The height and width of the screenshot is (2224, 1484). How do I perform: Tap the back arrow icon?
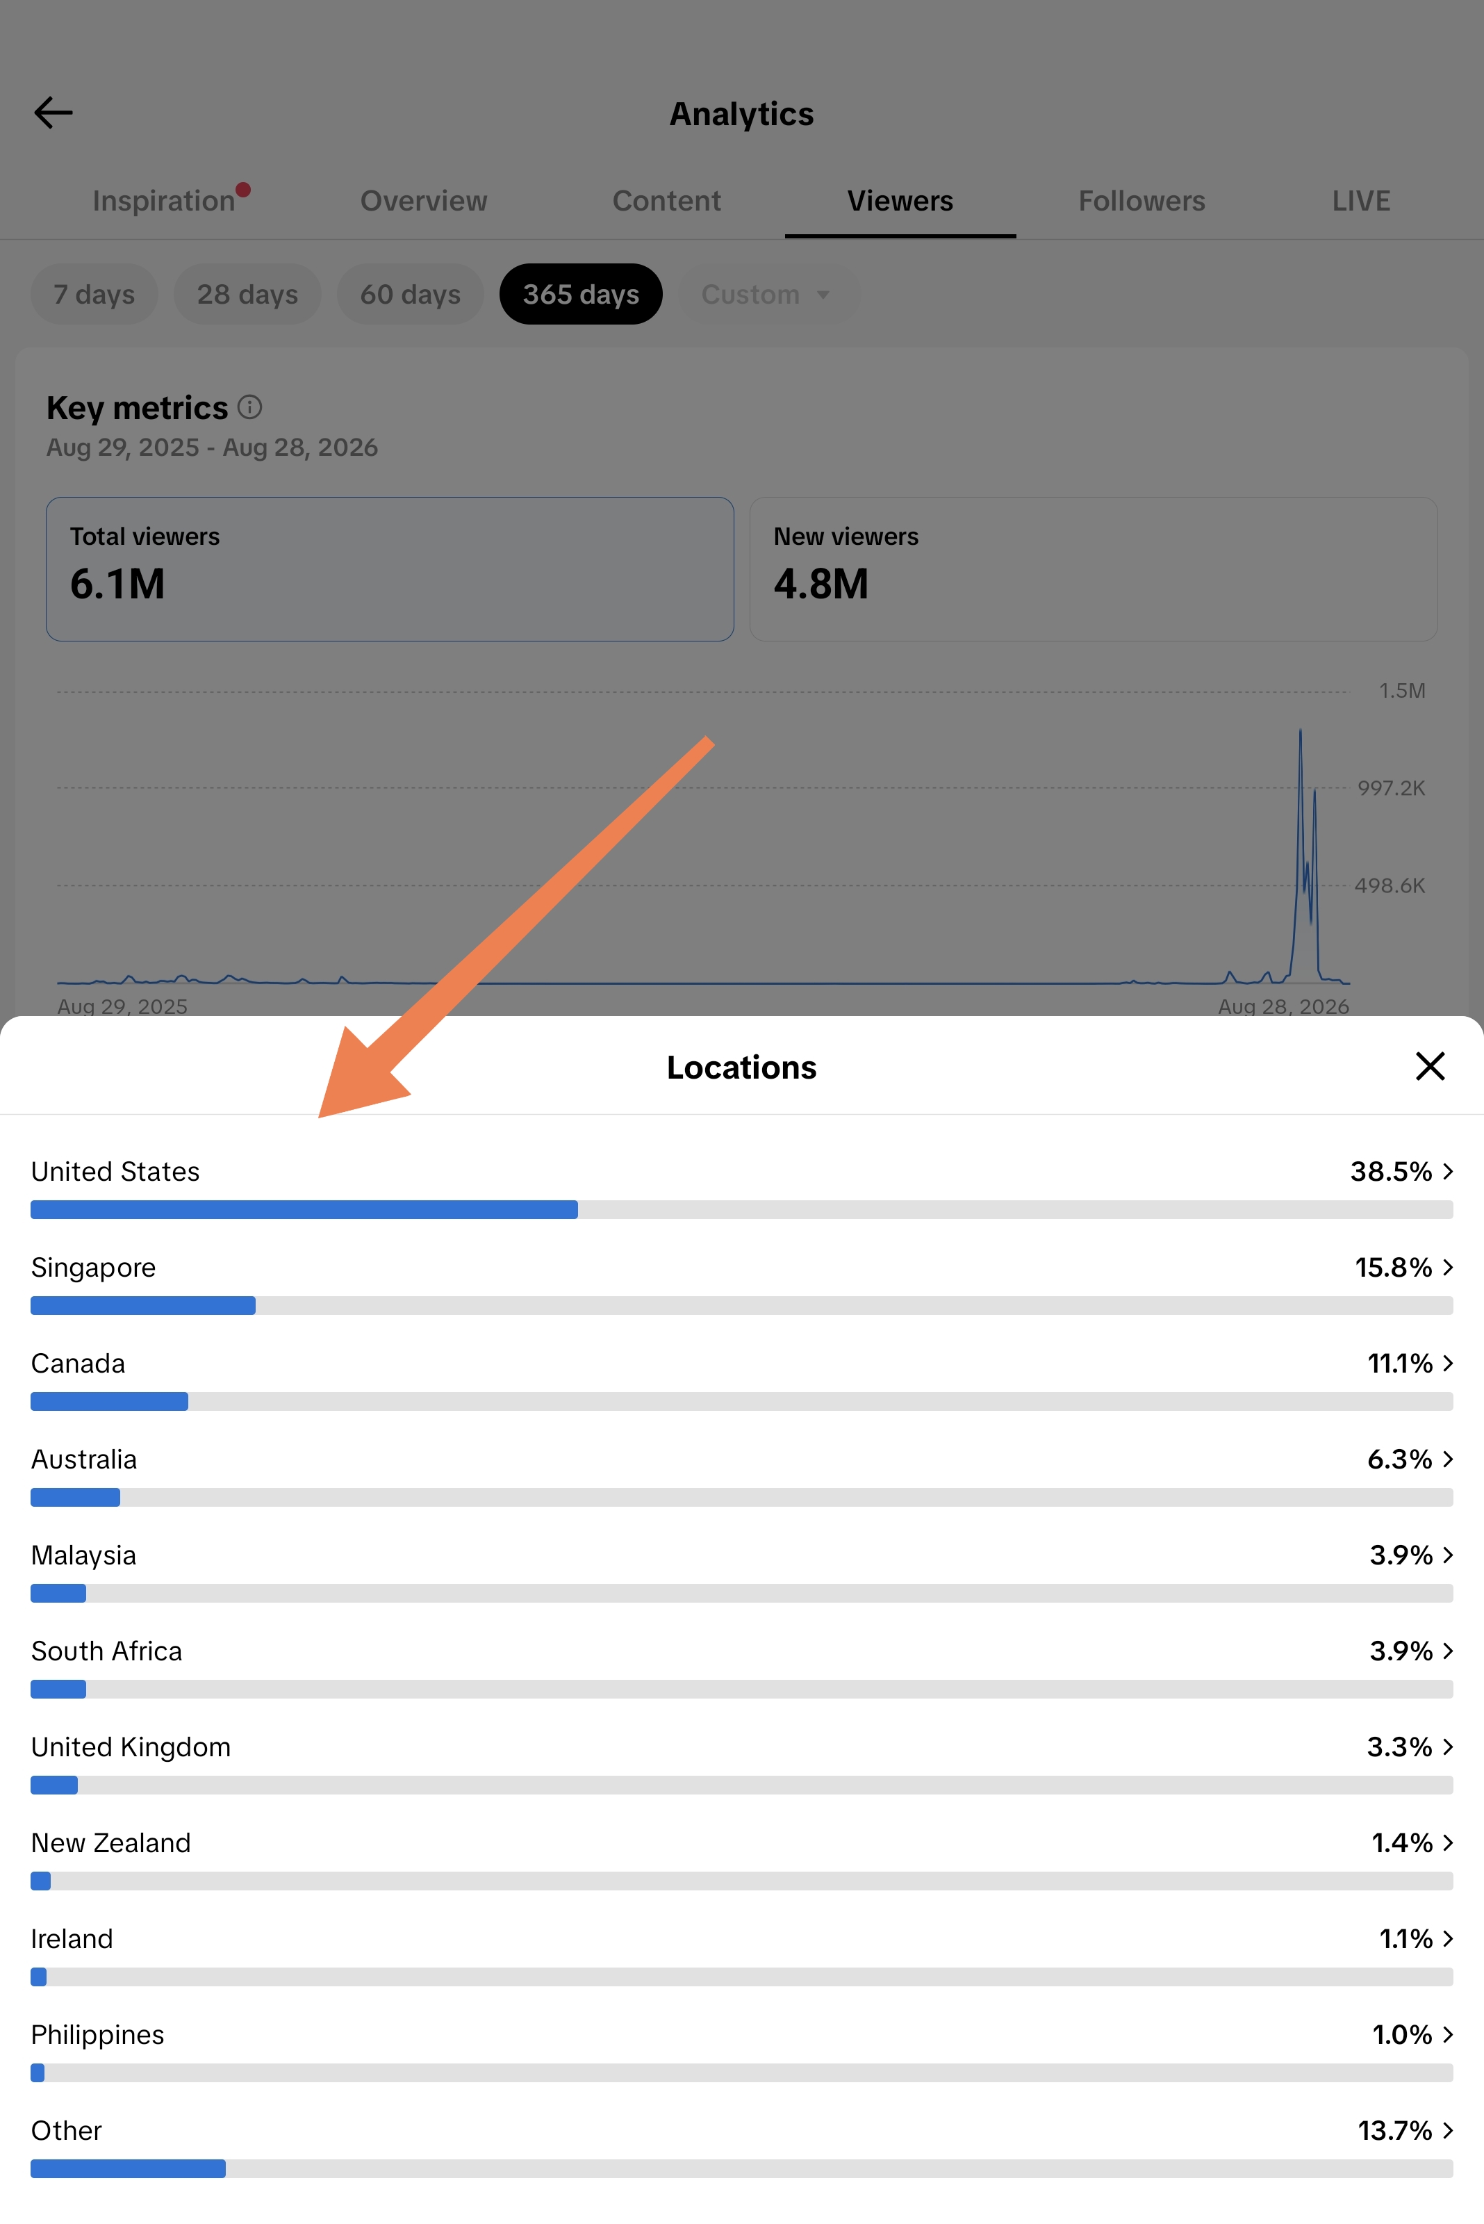(53, 113)
